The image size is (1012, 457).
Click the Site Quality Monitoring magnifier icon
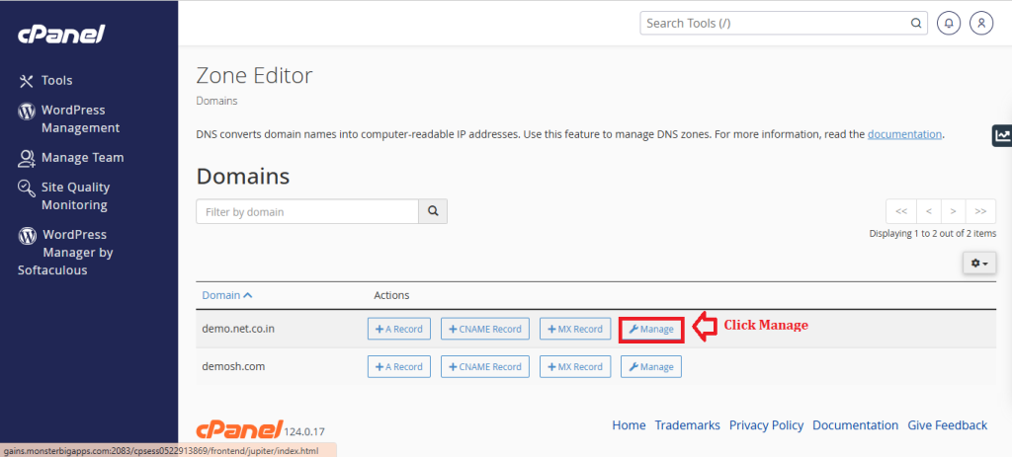tap(27, 188)
